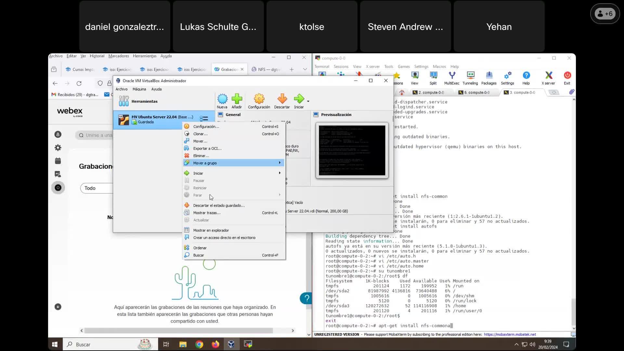Open Configuración gear in VirtualBox toolbar

(x=259, y=99)
